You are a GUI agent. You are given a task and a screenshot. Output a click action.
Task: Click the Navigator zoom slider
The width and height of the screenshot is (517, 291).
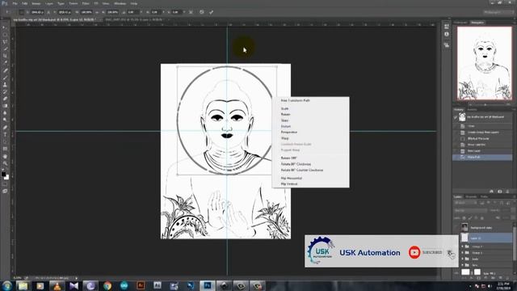485,104
